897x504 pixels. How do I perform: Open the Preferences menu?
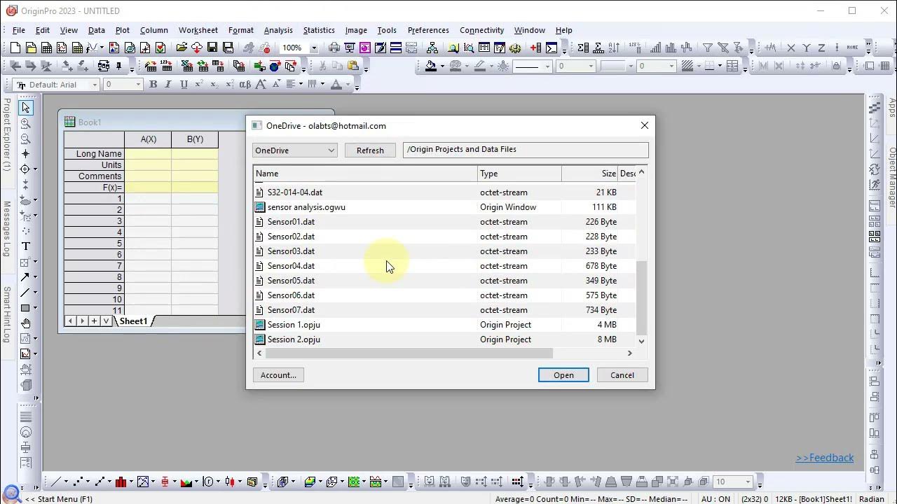[428, 30]
